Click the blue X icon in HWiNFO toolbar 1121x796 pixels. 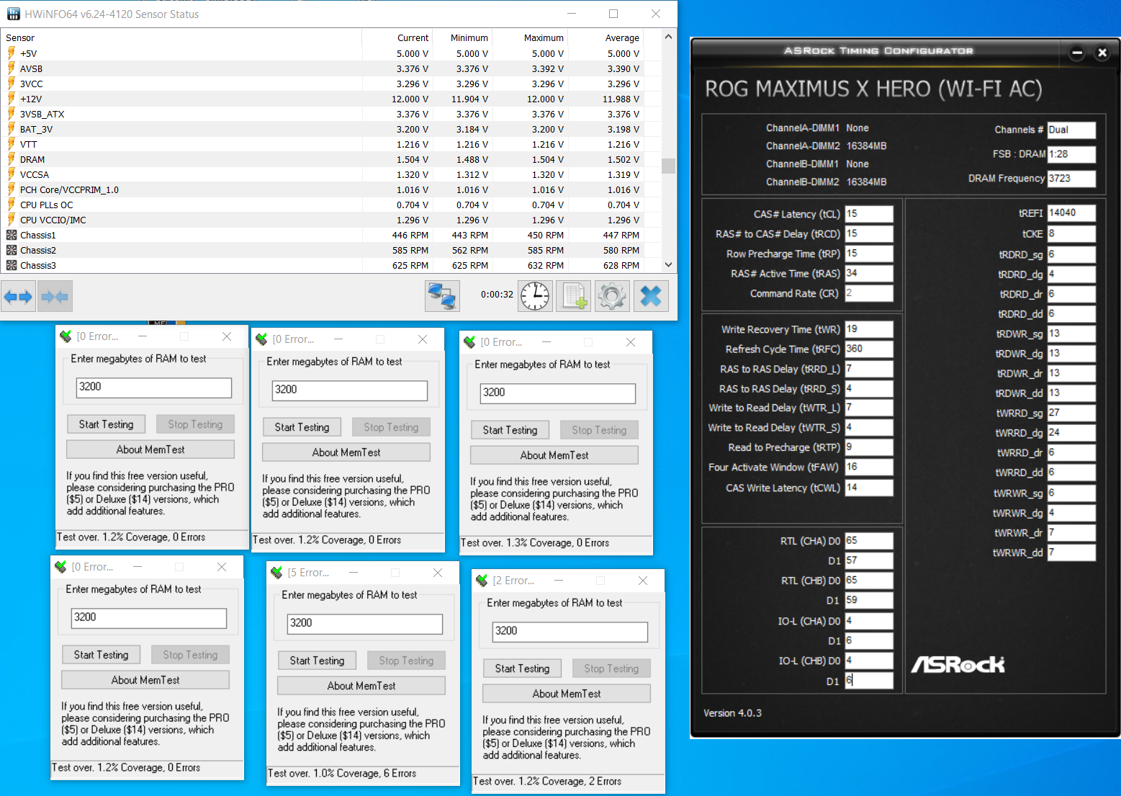pos(651,296)
